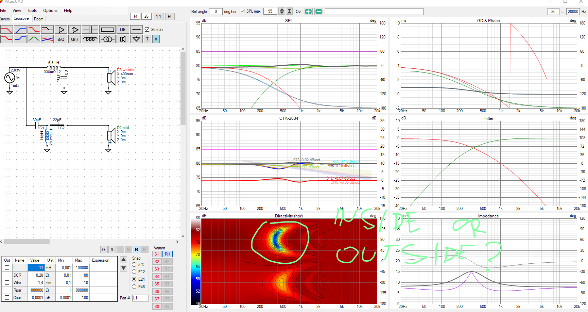Select the red-blue crossing lines filter icon
This screenshot has height=312, width=588.
point(47,39)
